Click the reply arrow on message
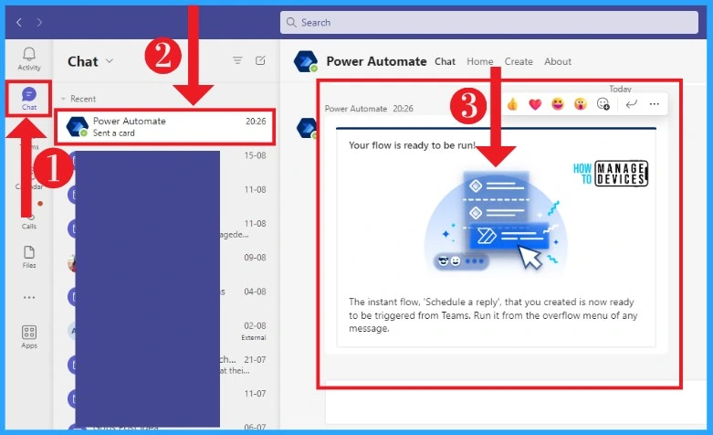Screen dimensions: 713x435 click(x=631, y=104)
